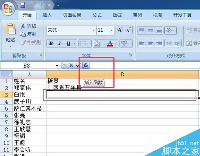
Task: Click cell containing 郑家伟
Action: click(30, 88)
